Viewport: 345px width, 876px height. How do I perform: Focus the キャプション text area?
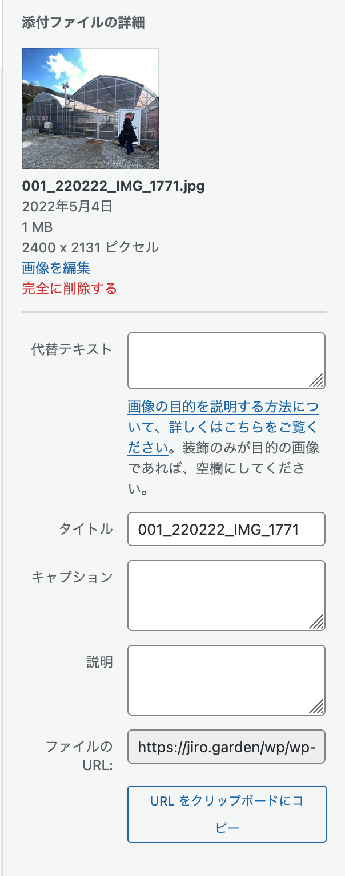[226, 595]
